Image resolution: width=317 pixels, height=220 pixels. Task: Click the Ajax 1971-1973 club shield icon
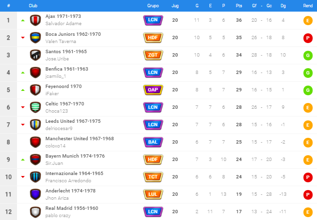35,20
